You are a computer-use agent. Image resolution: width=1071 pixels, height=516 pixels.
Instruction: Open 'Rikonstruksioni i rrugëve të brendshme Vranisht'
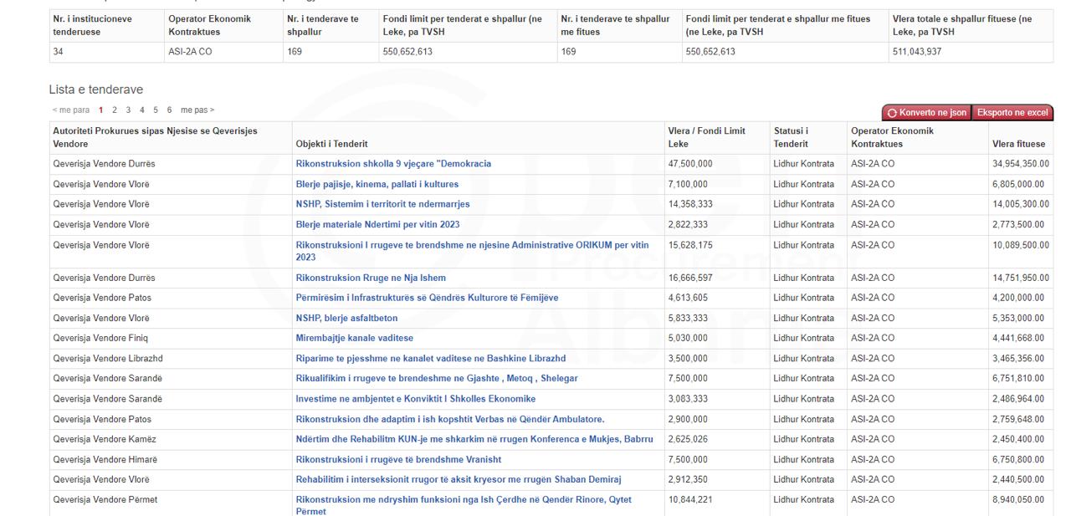point(398,458)
